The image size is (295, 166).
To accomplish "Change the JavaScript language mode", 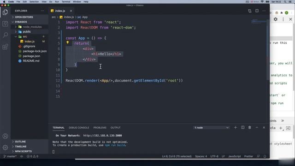I will click(235, 156).
